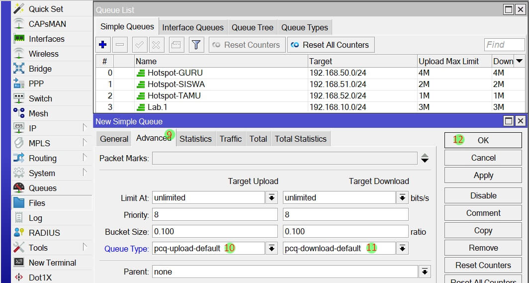
Task: Open New Terminal from the sidebar
Action: [52, 263]
